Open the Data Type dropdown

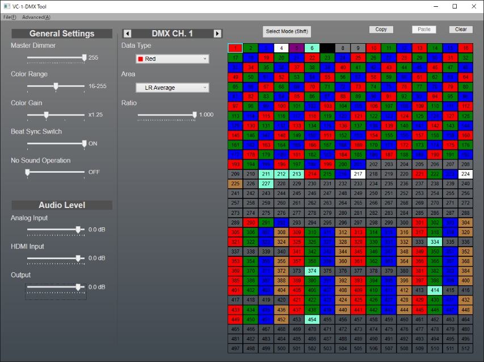coord(172,59)
